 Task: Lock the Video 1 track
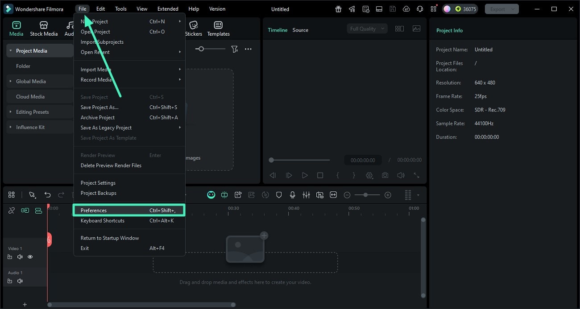click(x=10, y=257)
